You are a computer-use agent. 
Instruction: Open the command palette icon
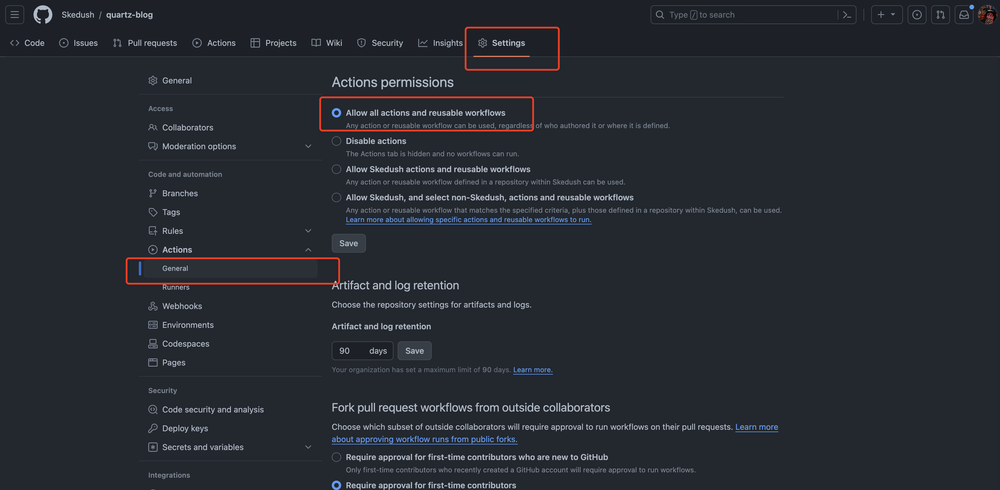click(847, 15)
